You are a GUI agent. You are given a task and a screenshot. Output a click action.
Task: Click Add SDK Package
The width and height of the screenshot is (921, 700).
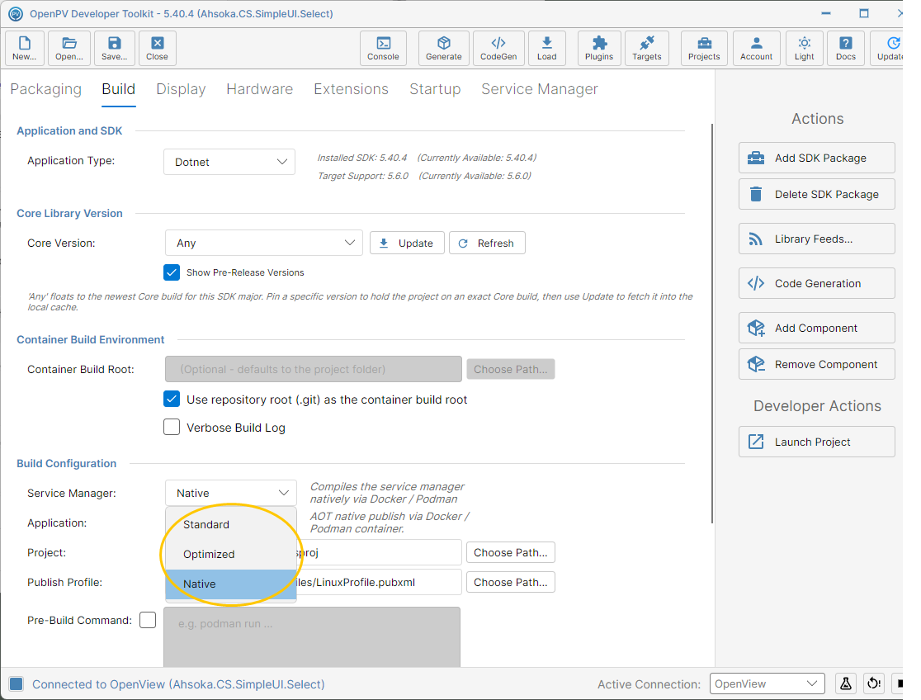click(816, 158)
